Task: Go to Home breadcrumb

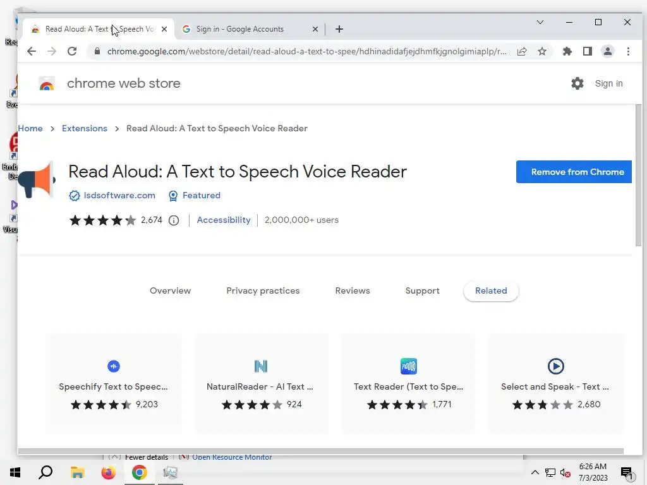Action: (30, 128)
